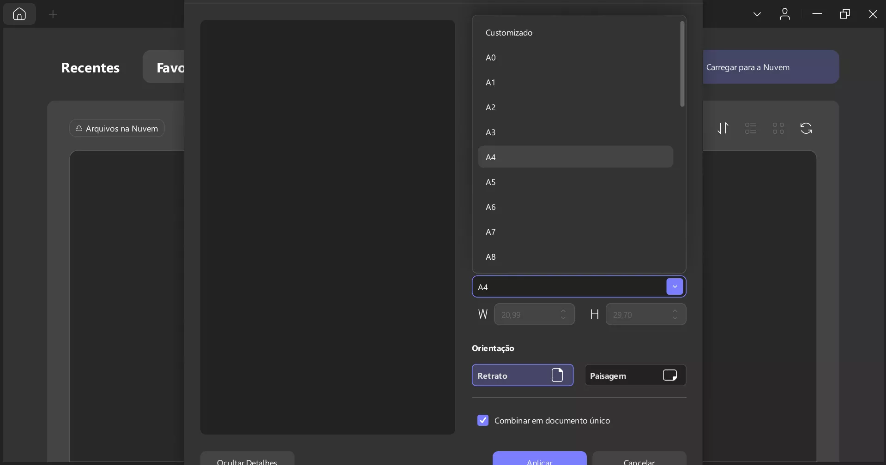
Task: Click Arquivos na Nuvem button
Action: tap(117, 128)
